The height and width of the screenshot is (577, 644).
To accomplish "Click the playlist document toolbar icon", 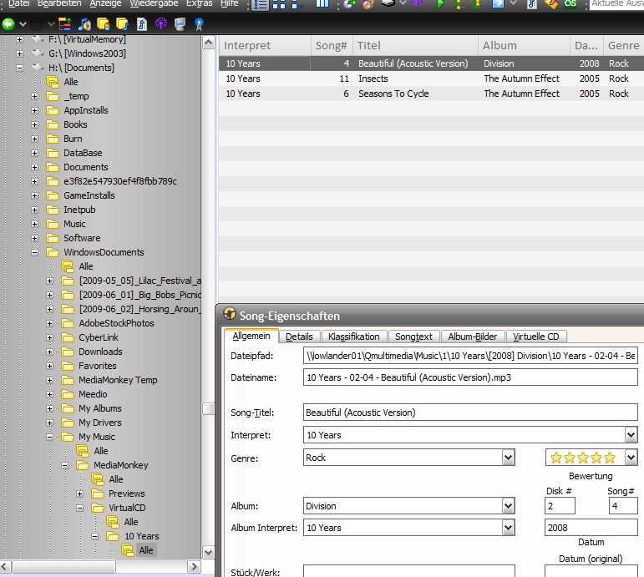I will (x=141, y=24).
